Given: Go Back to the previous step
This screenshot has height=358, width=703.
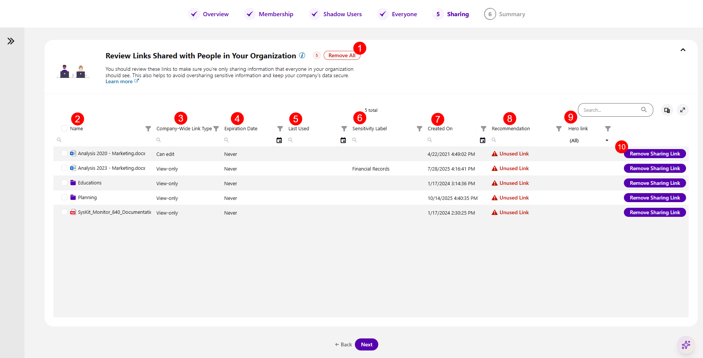Looking at the screenshot, I should pyautogui.click(x=343, y=344).
